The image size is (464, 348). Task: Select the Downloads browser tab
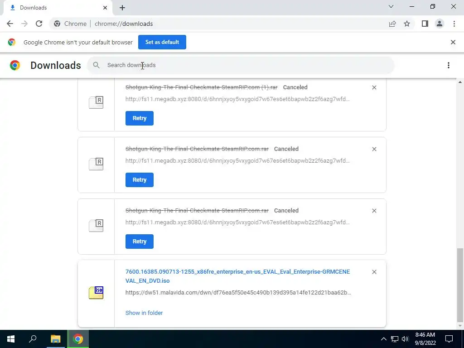(58, 8)
